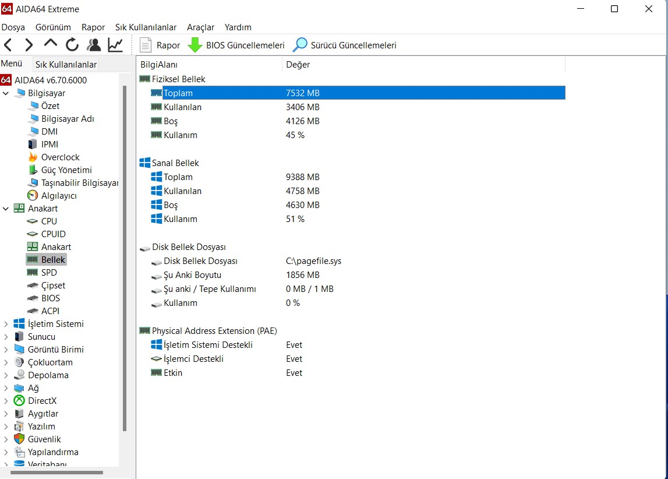
Task: Open the Bilgisayar Adı tree icon
Action: 34,118
